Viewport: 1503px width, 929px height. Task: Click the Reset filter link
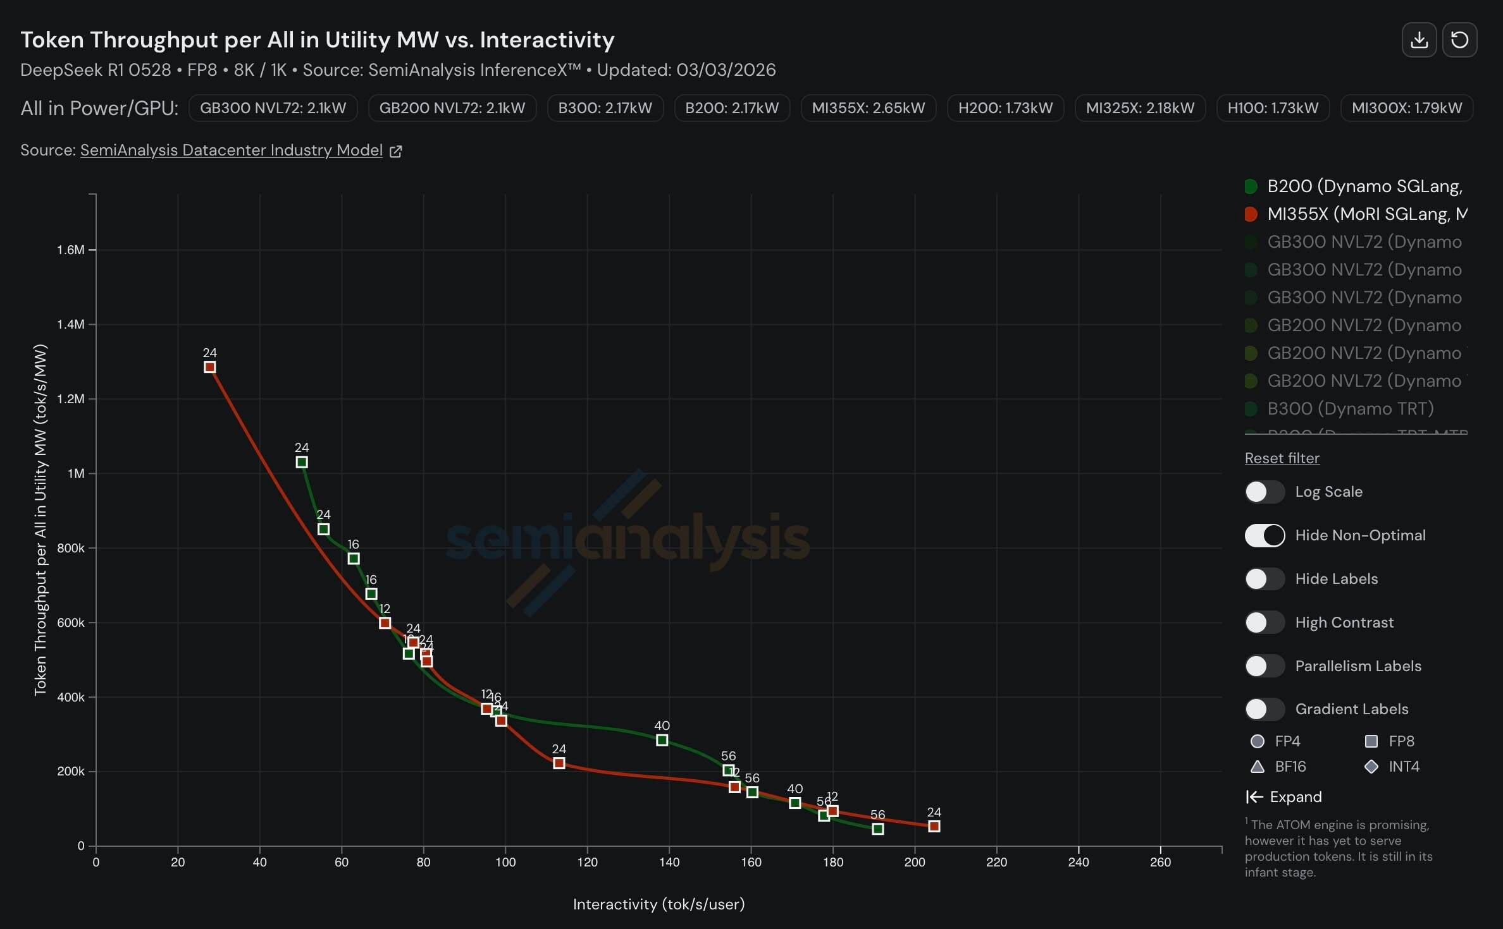tap(1282, 458)
